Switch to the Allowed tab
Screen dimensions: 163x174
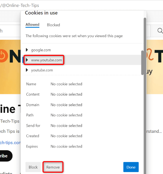click(32, 25)
